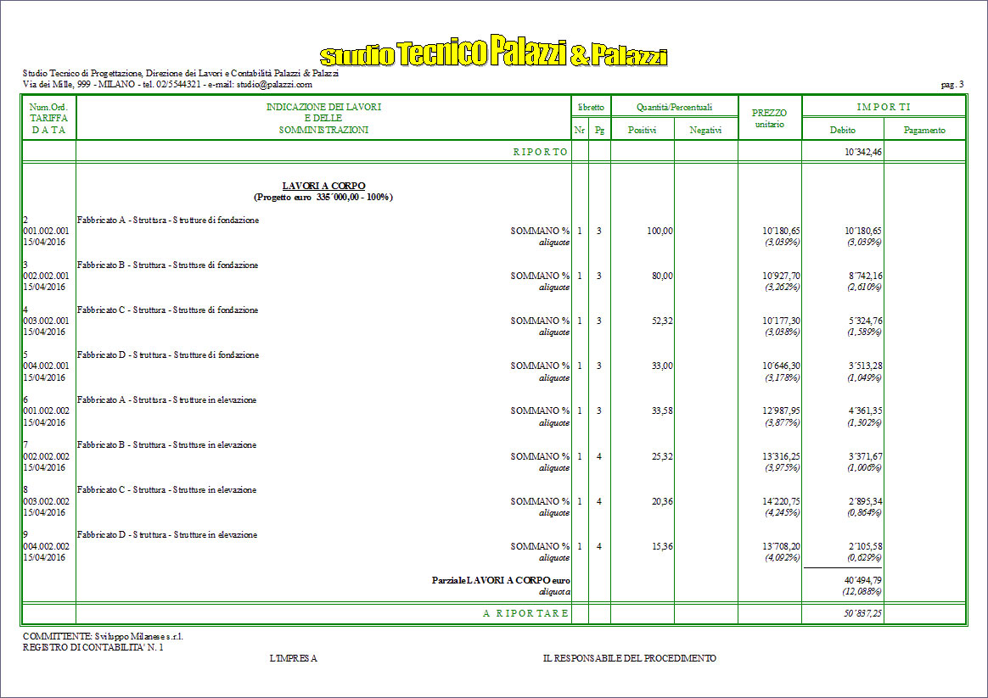988x698 pixels.
Task: Click unit price 10´927,70
Action: (x=782, y=276)
